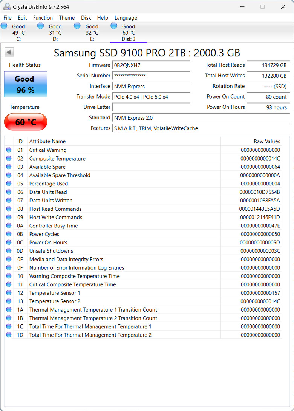Open the Theme menu

(67, 18)
